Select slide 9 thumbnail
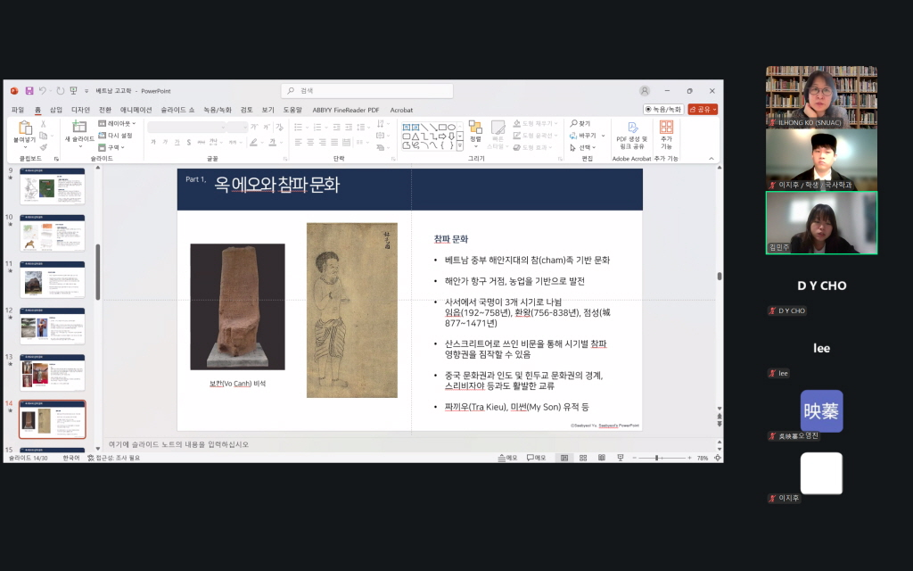 (53, 186)
